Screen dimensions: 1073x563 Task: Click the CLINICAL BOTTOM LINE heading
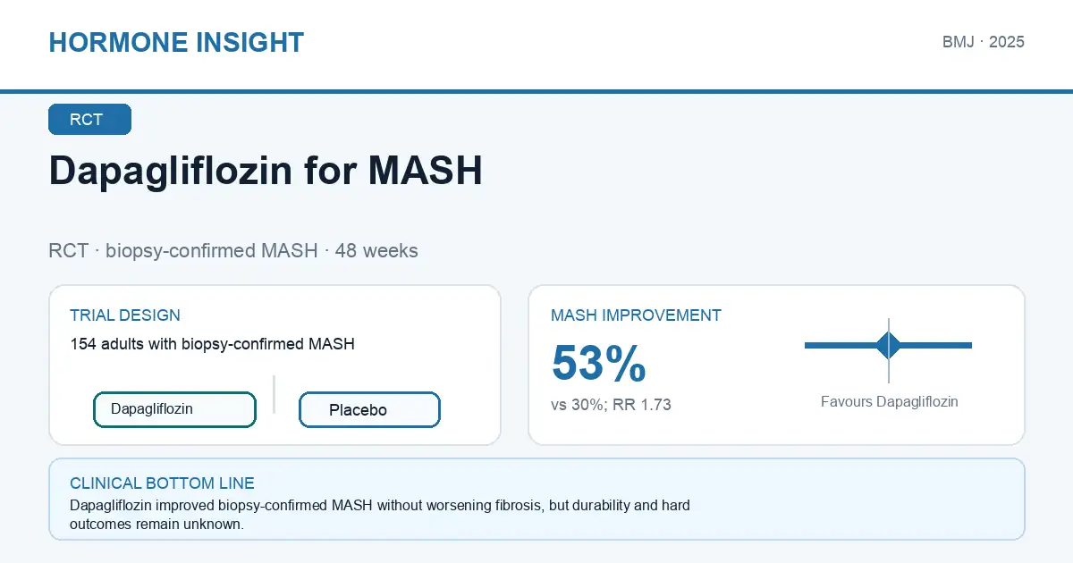click(x=162, y=483)
